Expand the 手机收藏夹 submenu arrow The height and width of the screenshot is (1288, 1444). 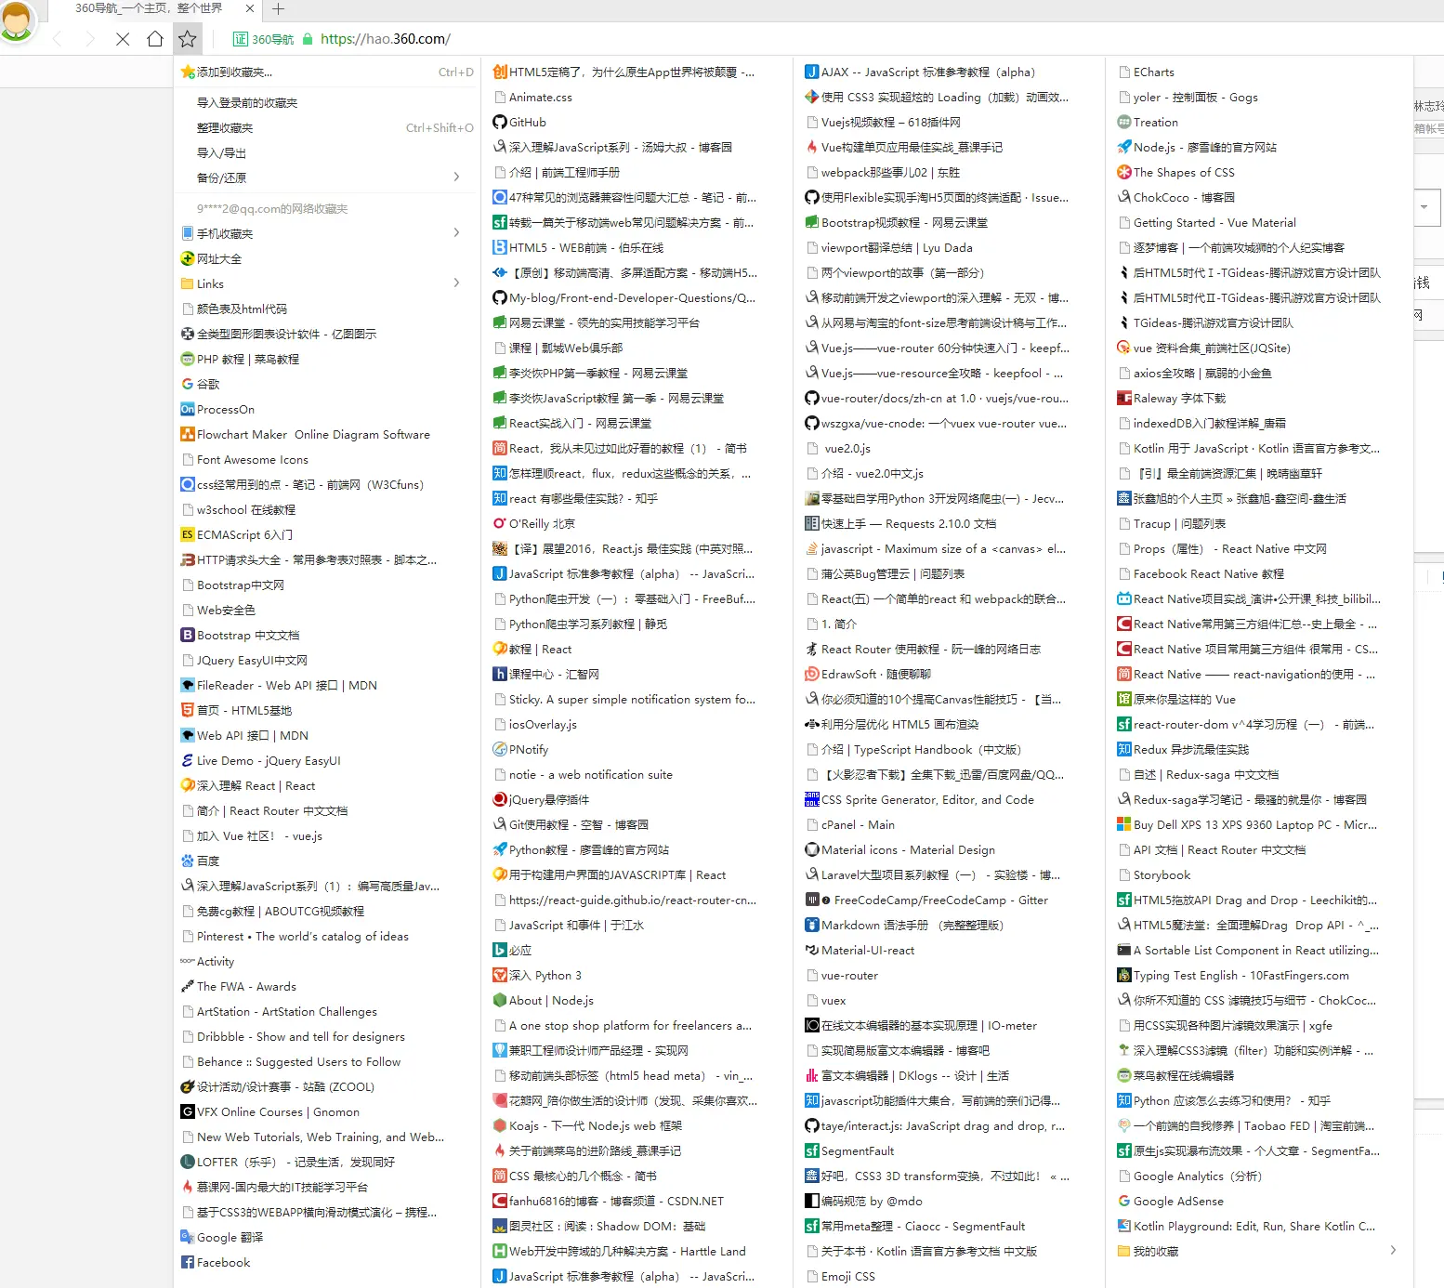tap(456, 232)
